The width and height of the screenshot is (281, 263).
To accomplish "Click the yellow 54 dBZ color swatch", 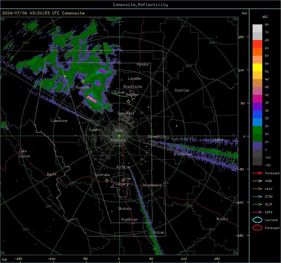I will point(257,68).
